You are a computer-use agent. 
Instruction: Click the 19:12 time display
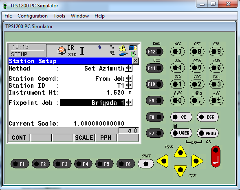click(x=20, y=47)
